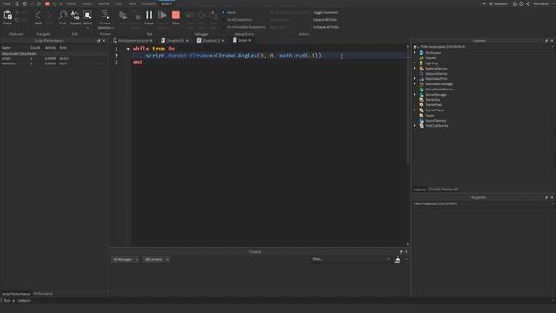Click the red stop square in the quick access bar

click(47, 3)
